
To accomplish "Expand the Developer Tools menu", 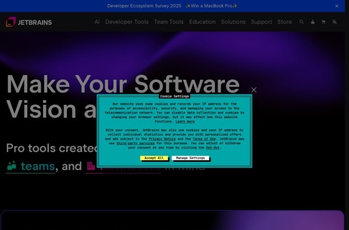I will [127, 22].
